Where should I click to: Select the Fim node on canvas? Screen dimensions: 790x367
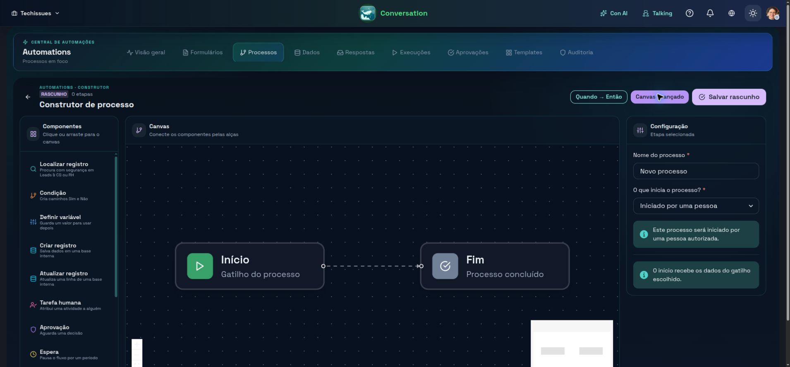[495, 266]
